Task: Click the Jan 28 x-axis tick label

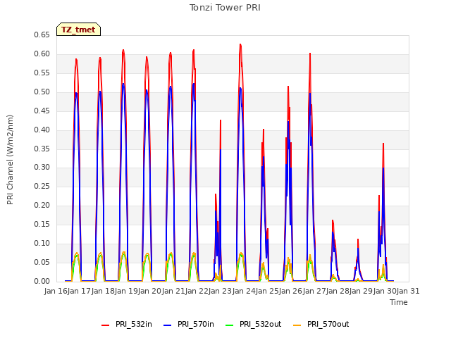Action: [338, 291]
